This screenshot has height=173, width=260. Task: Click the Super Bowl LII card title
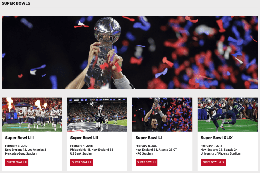click(84, 138)
